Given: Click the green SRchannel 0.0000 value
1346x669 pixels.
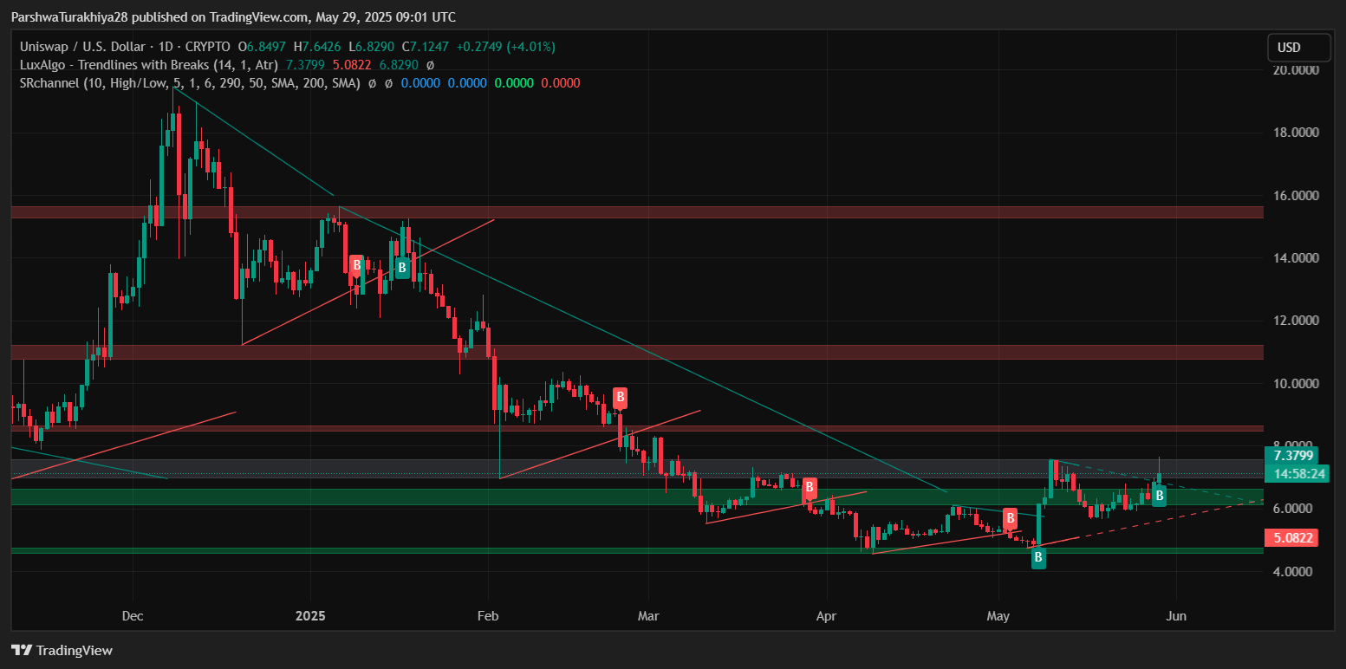Looking at the screenshot, I should [514, 83].
